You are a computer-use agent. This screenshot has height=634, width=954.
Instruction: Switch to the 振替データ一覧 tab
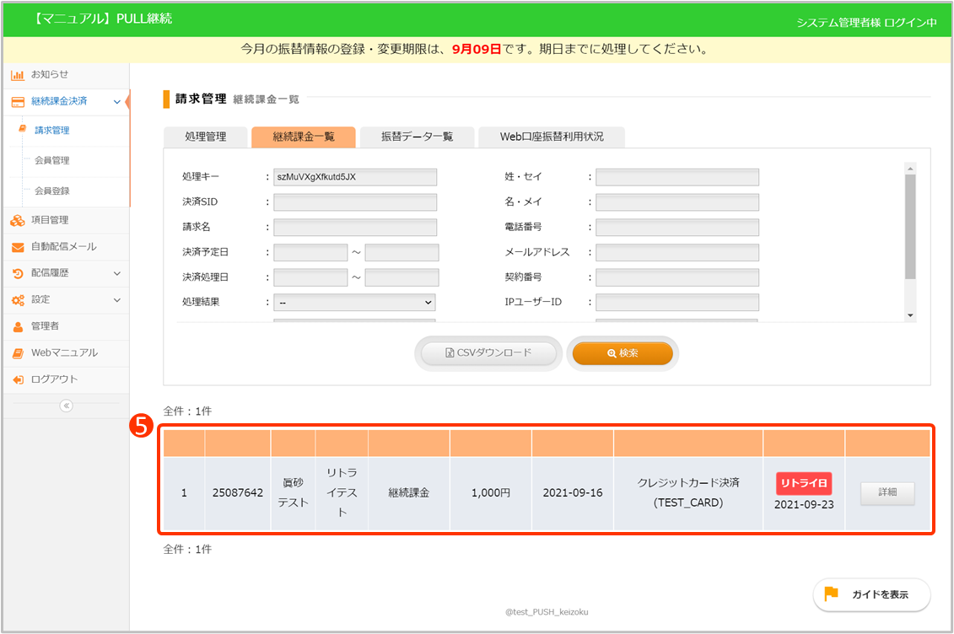pos(417,137)
